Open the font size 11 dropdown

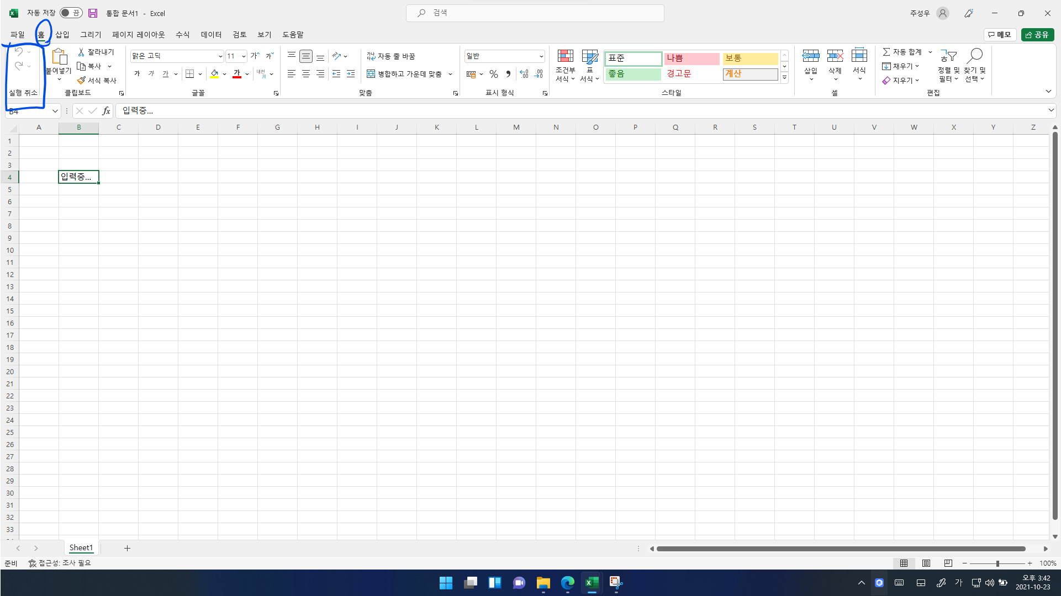[244, 56]
